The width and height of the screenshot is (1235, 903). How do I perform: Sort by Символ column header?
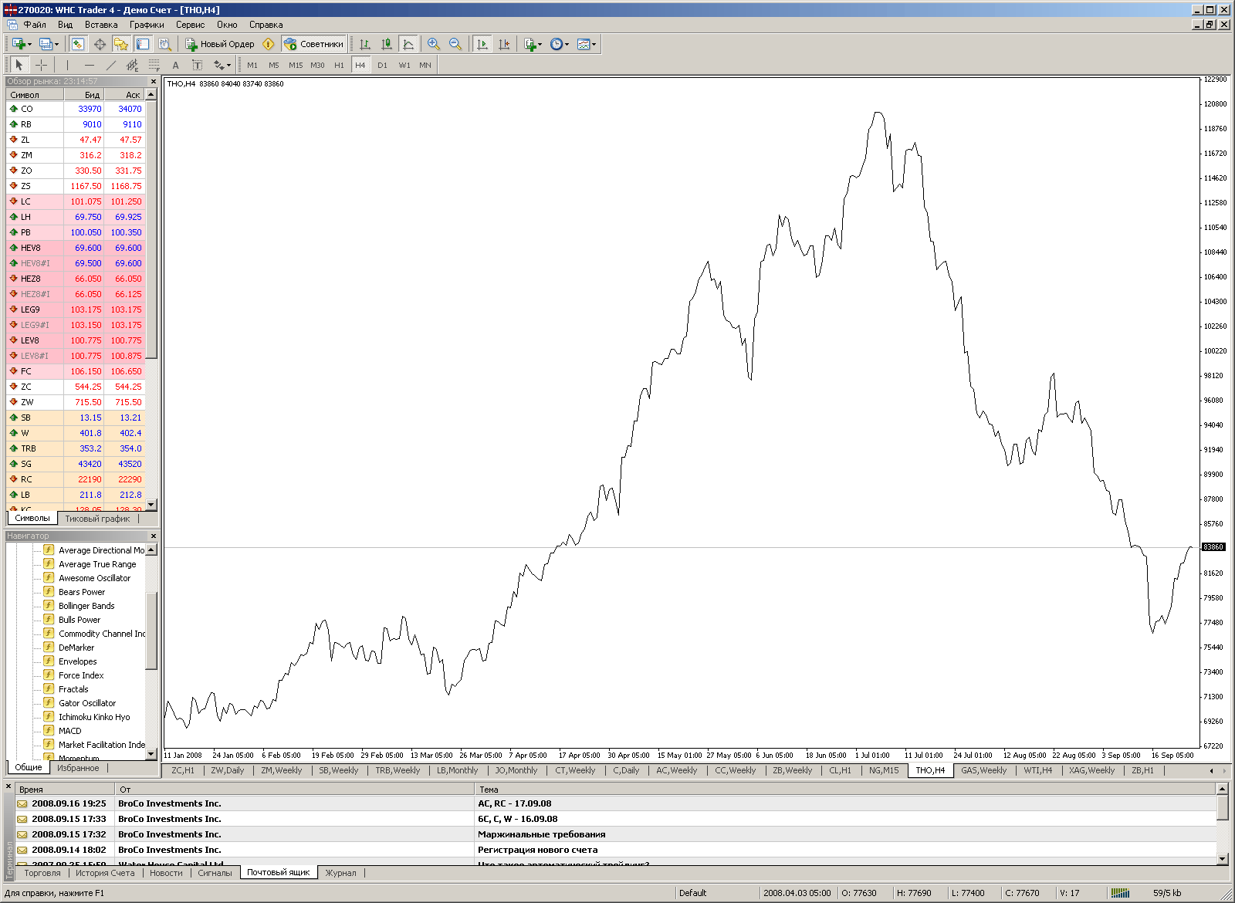tap(35, 95)
